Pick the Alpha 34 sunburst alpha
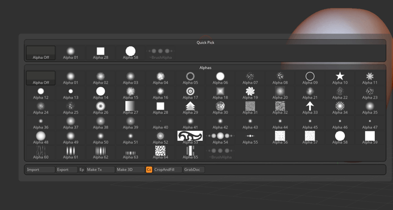 [340, 108]
